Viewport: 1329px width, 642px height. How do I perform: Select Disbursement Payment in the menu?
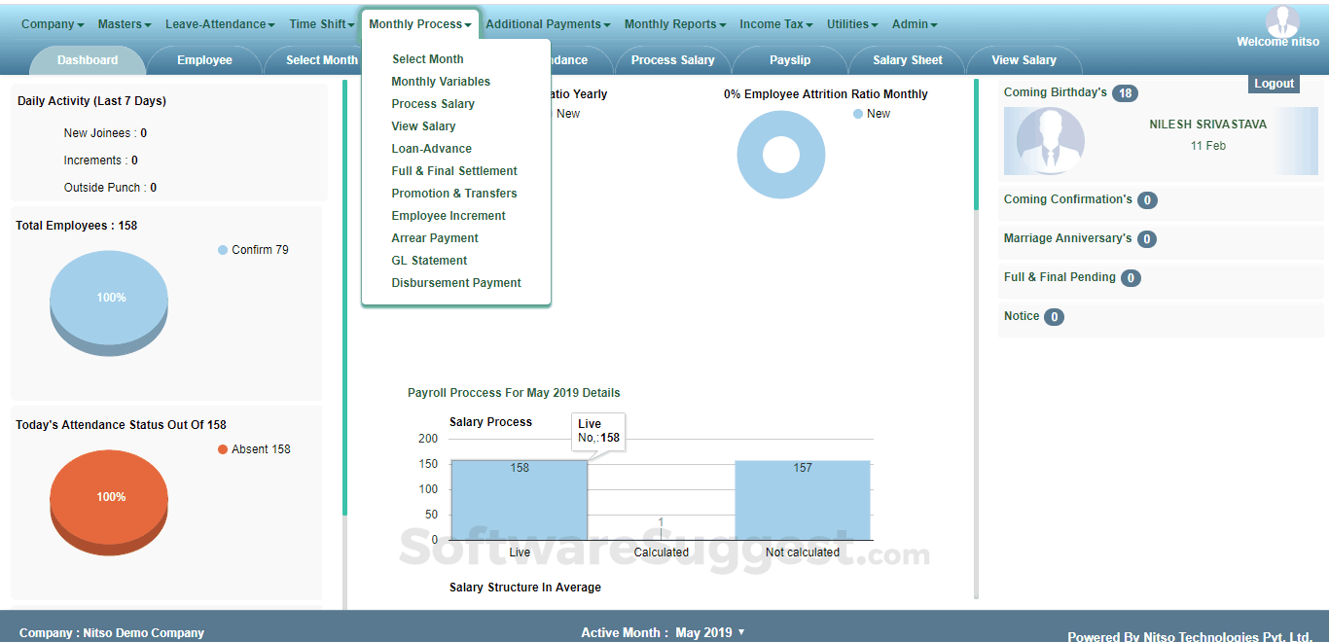456,283
